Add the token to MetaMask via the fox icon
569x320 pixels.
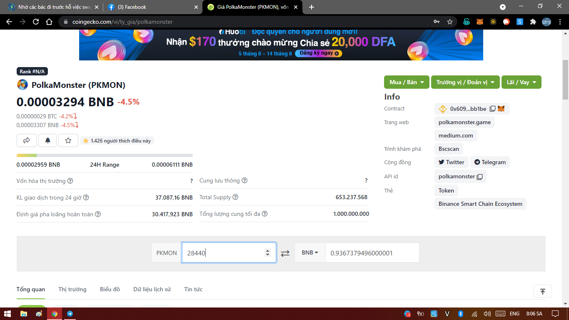(501, 109)
